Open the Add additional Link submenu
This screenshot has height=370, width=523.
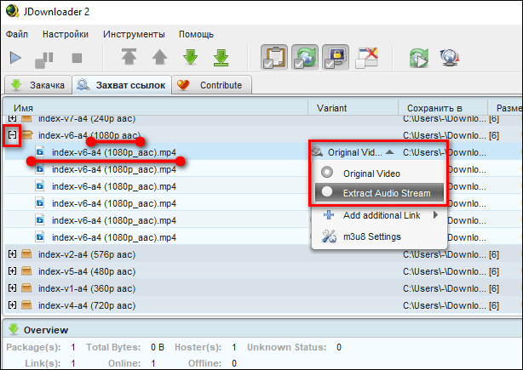tap(379, 215)
